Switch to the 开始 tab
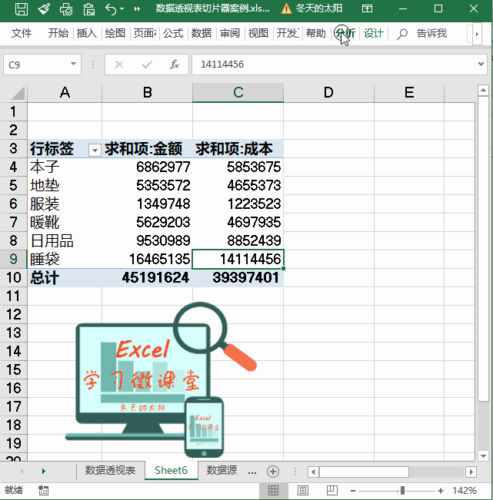This screenshot has height=500, width=493. pyautogui.click(x=58, y=33)
